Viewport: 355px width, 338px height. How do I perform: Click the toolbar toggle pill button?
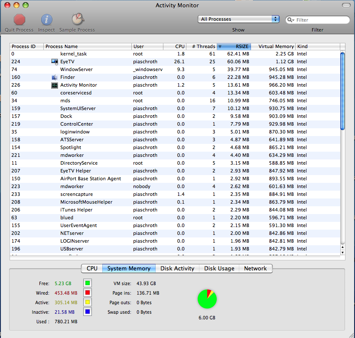346,5
